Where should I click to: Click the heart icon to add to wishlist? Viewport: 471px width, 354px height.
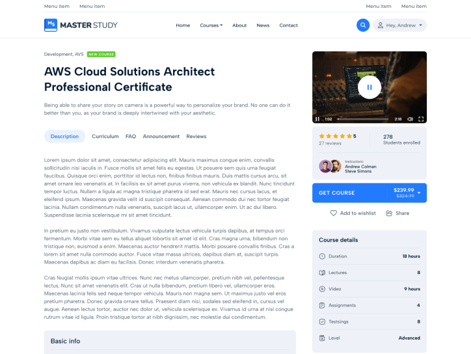[334, 213]
